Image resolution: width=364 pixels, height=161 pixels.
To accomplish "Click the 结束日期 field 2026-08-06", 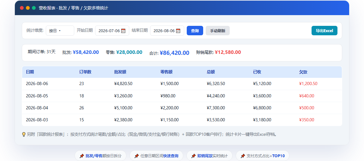I will tap(167, 31).
